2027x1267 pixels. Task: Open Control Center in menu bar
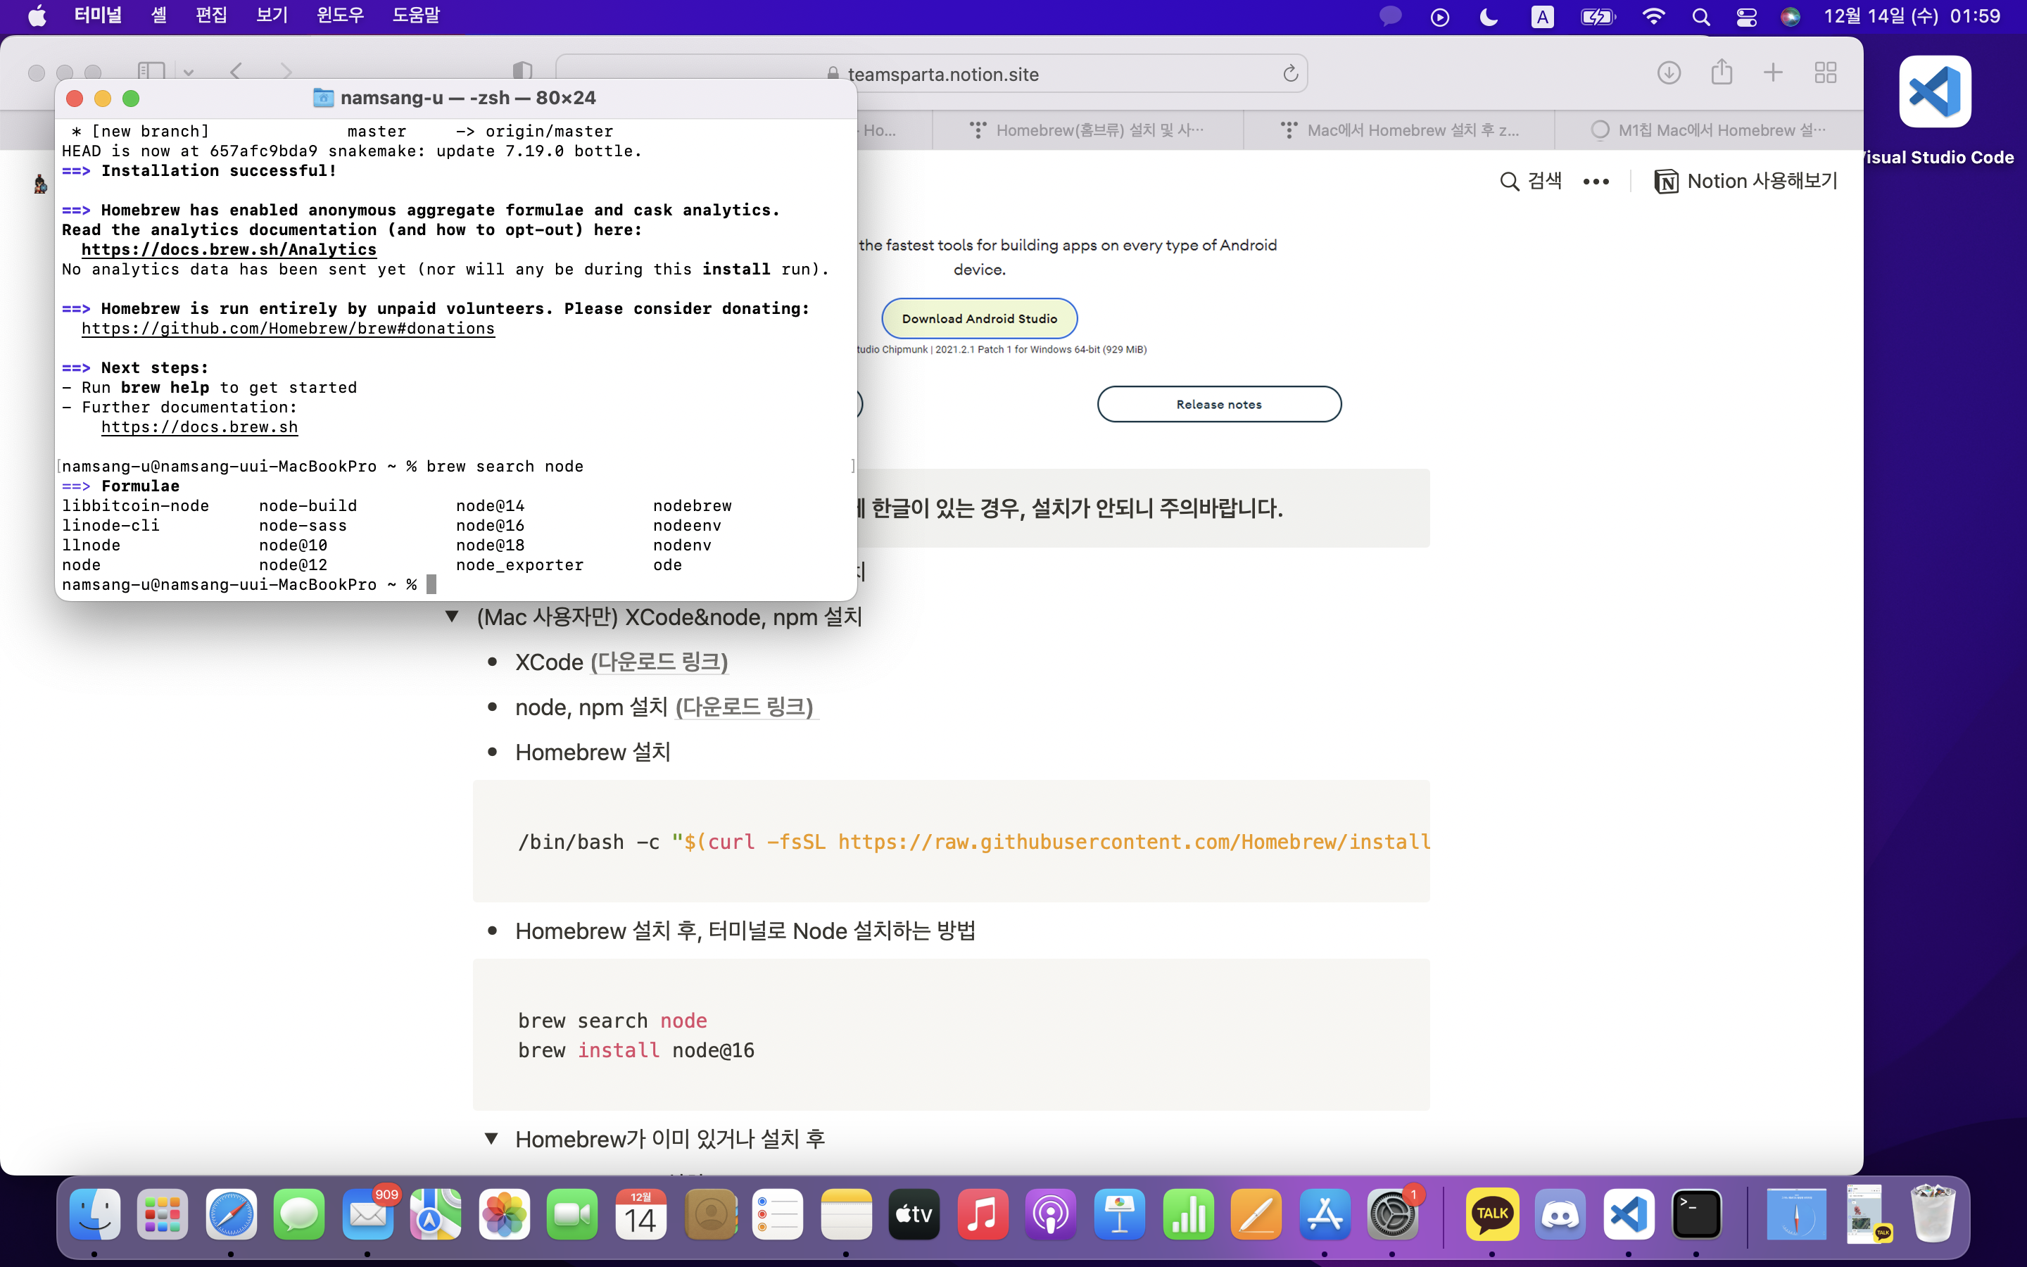(x=1746, y=17)
